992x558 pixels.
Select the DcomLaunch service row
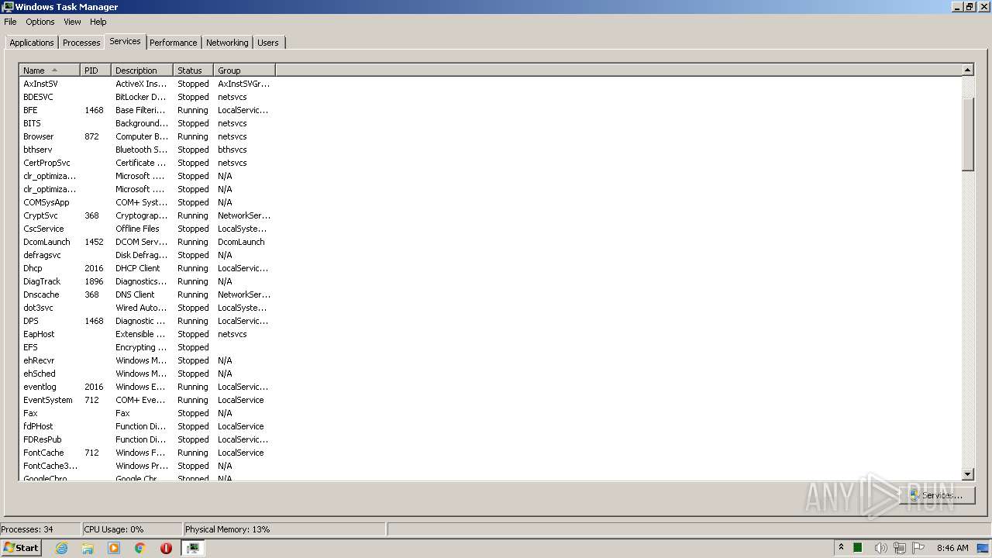147,242
